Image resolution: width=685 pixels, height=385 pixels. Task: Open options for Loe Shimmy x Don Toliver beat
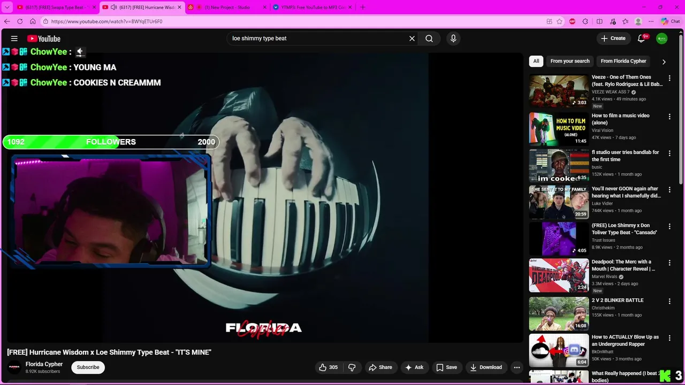point(669,226)
